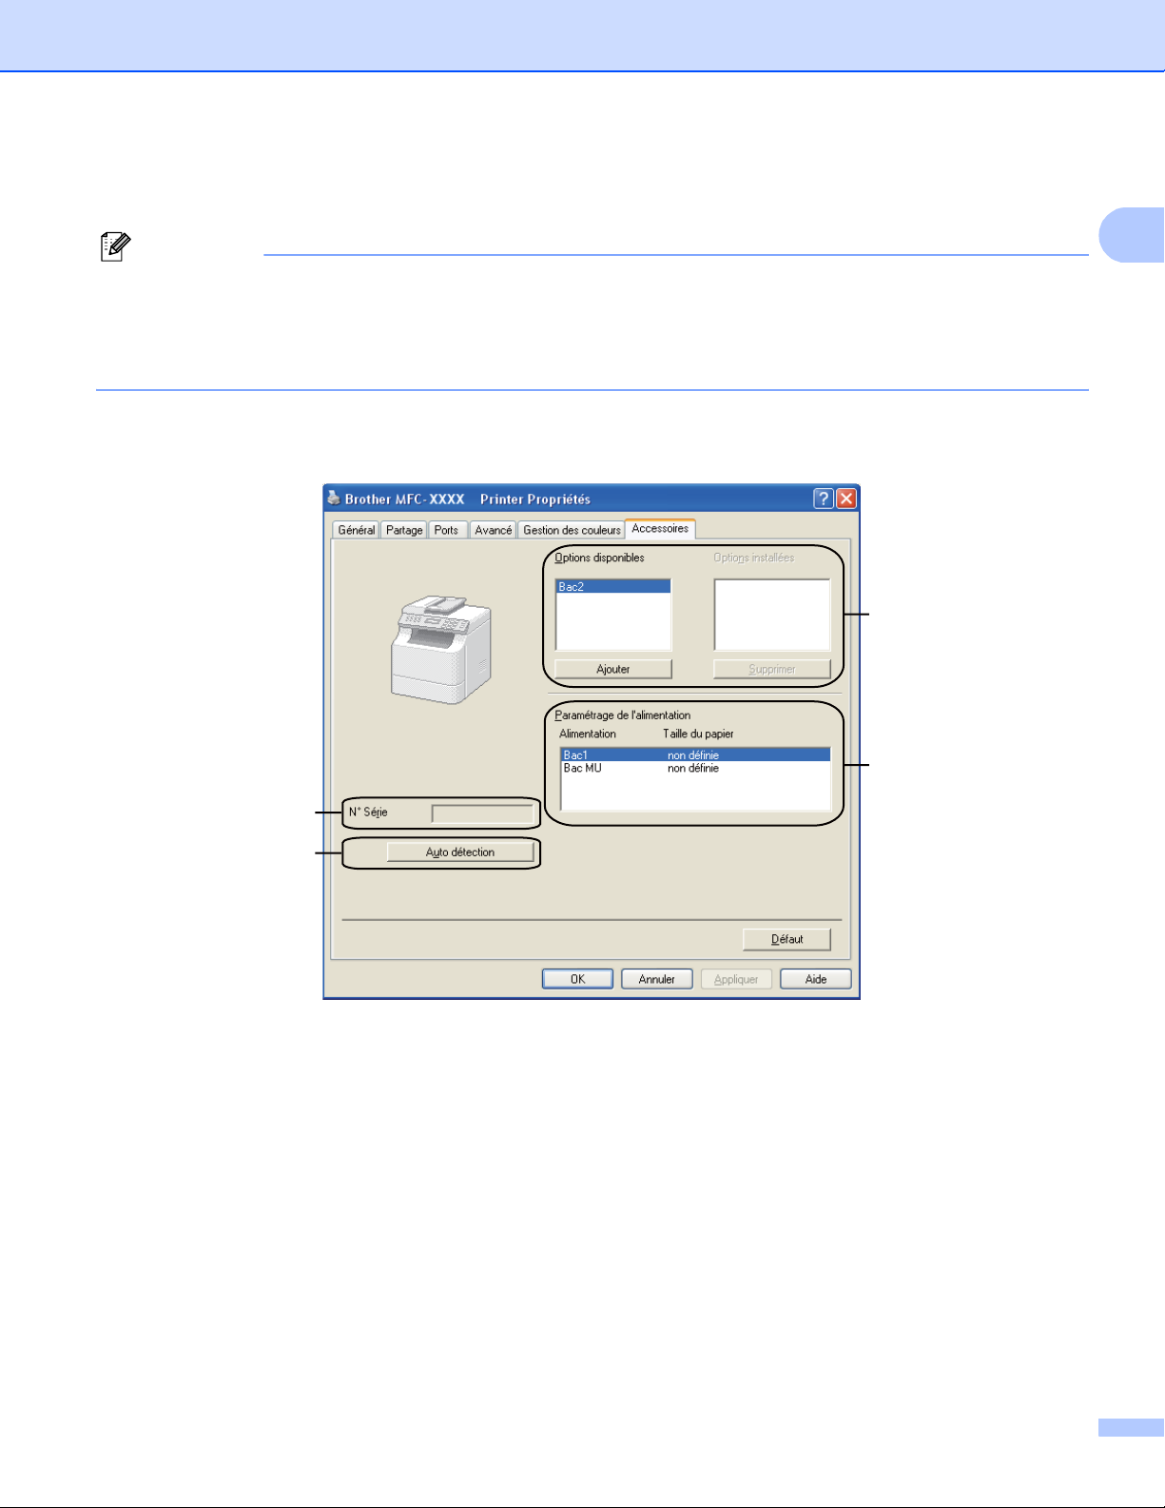
Task: Open the Gestion des couleurs tab
Action: [x=572, y=530]
